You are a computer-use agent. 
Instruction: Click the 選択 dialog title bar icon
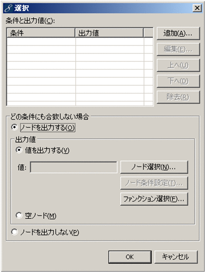(x=8, y=8)
